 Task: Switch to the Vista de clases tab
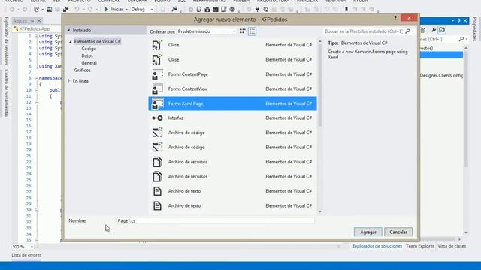452,246
